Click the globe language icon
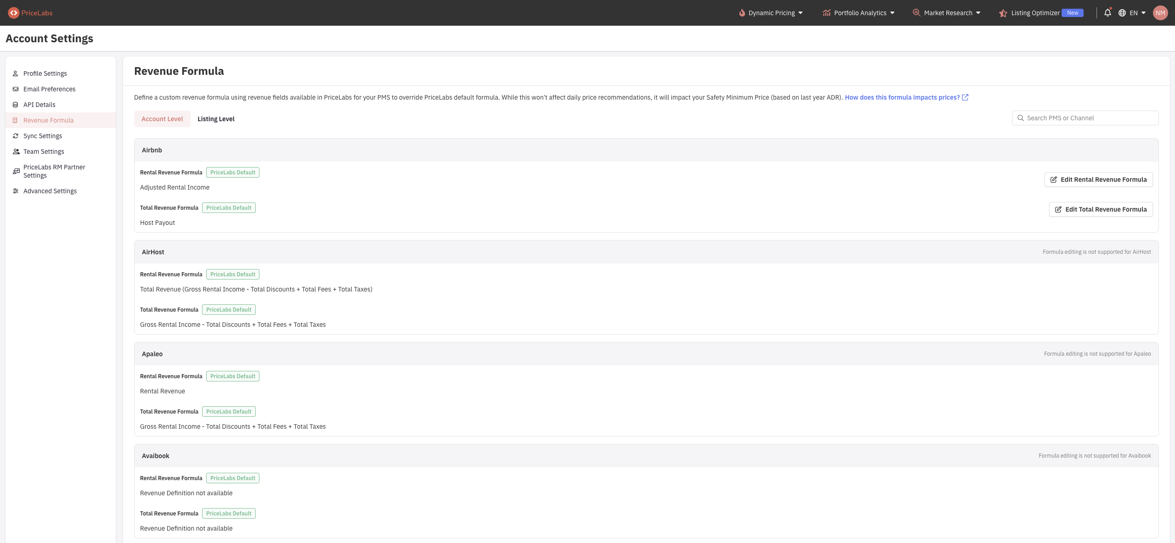This screenshot has height=543, width=1175. point(1122,13)
